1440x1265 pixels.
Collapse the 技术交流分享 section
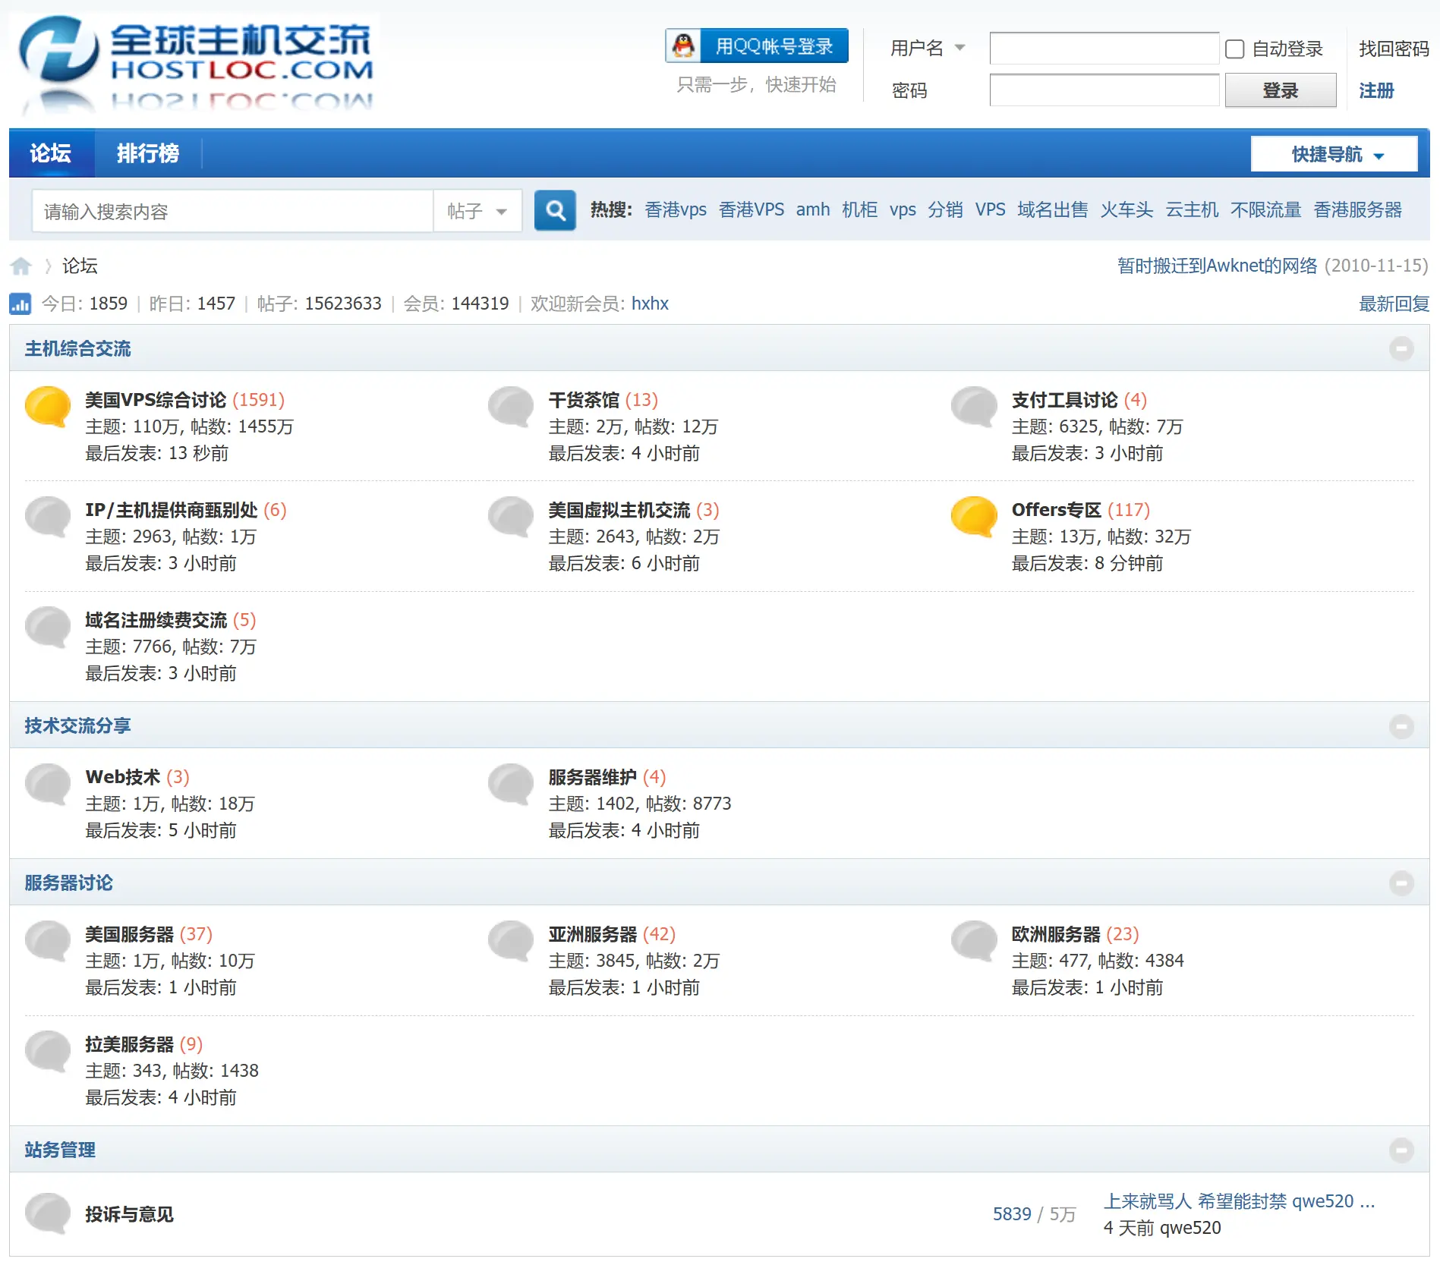pos(1401,726)
